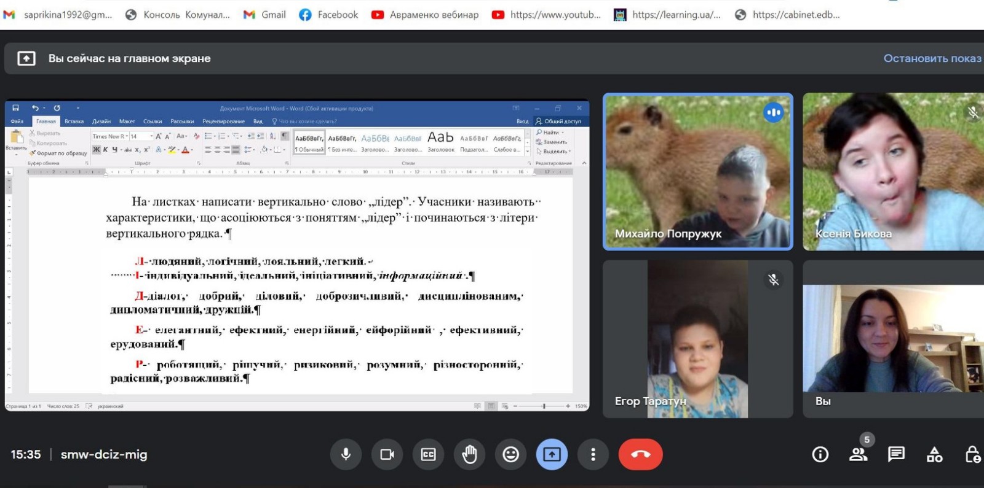The image size is (984, 488).
Task: Click the Word zoom slider
Action: click(544, 406)
